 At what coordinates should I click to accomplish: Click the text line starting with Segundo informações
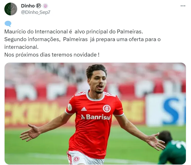(82, 39)
